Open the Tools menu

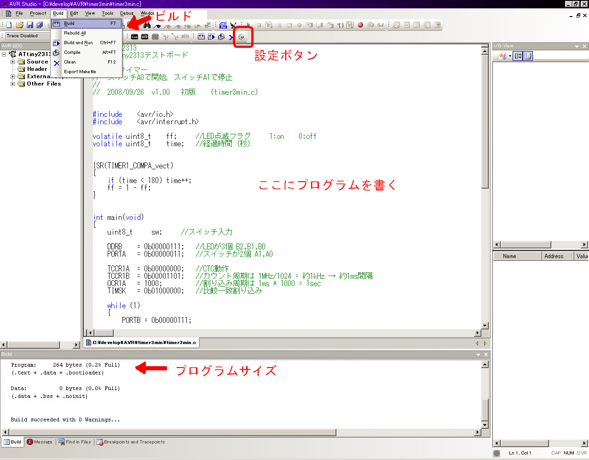(108, 13)
